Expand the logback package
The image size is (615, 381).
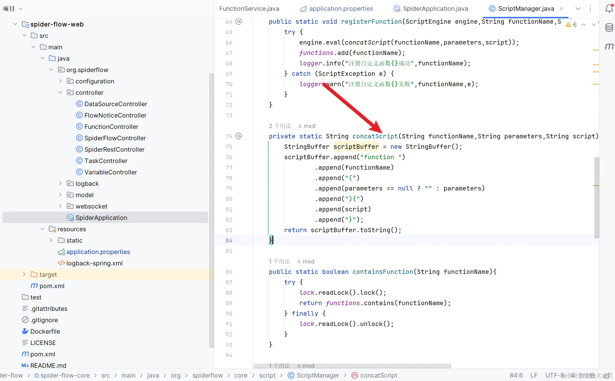pos(60,184)
